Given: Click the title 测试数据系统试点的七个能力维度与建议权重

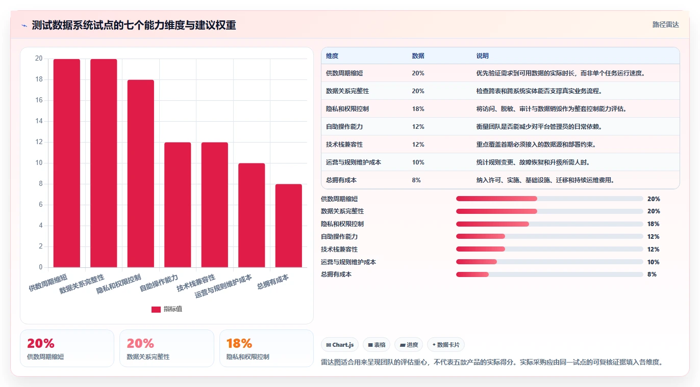Looking at the screenshot, I should (x=134, y=25).
